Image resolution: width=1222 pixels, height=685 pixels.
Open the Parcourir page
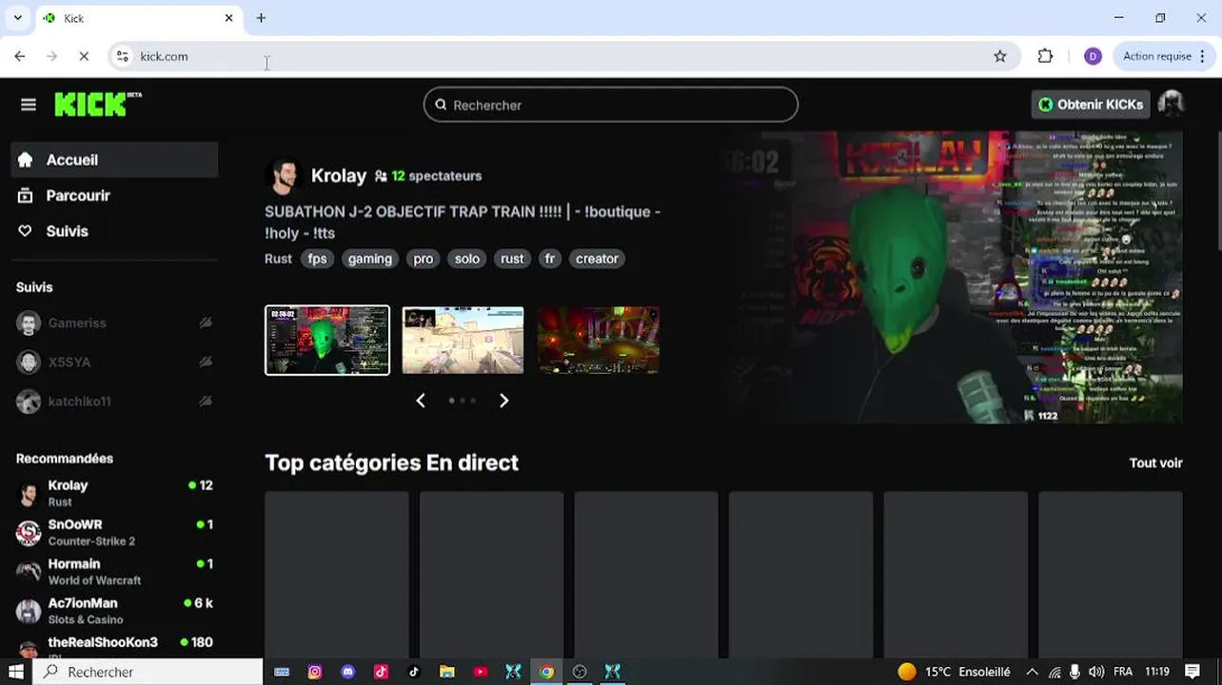(x=114, y=195)
